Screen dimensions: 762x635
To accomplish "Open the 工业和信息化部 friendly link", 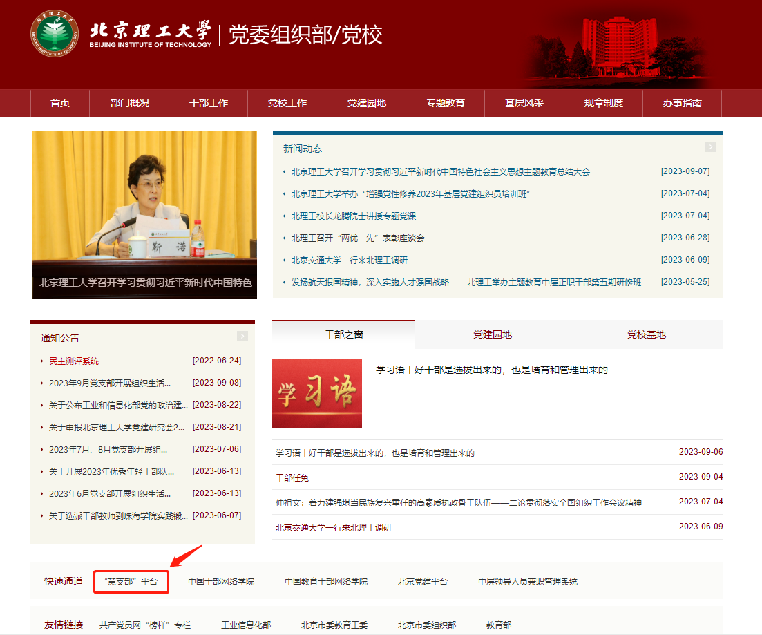I will click(246, 625).
